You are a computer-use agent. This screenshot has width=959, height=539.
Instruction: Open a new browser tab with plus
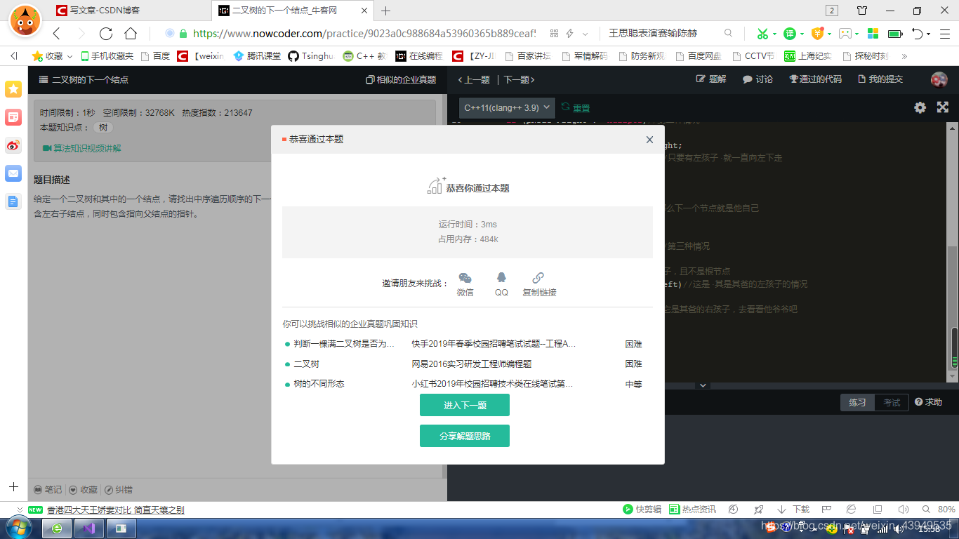(385, 11)
